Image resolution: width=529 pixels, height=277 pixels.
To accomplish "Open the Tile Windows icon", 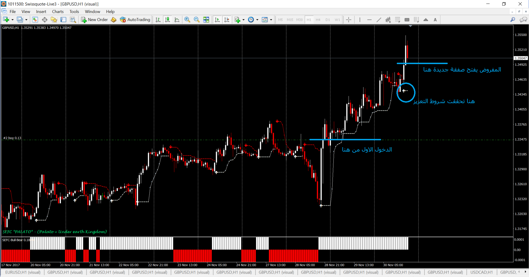I will coord(206,20).
